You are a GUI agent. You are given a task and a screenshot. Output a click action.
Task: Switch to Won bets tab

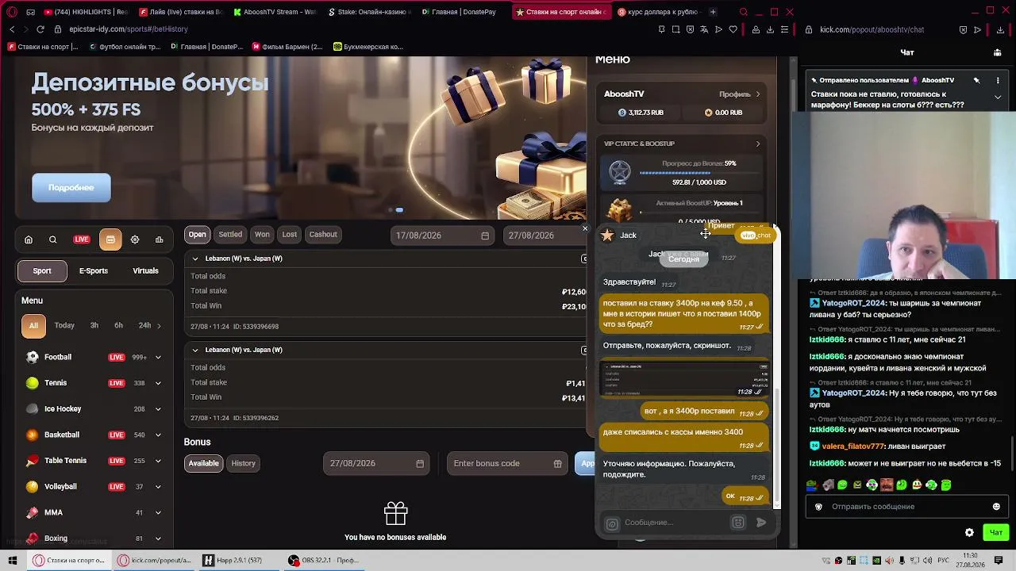pos(262,235)
